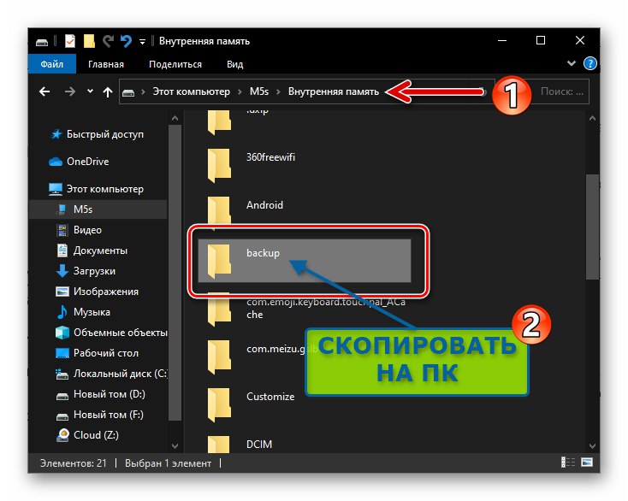Select the Customize folder icon
Screen dimensions: 628x501
pyautogui.click(x=219, y=404)
